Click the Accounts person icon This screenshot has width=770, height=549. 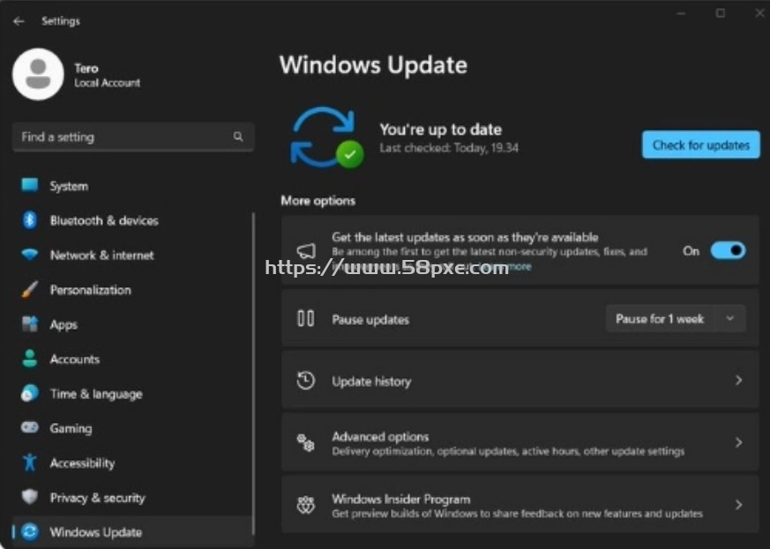point(29,359)
